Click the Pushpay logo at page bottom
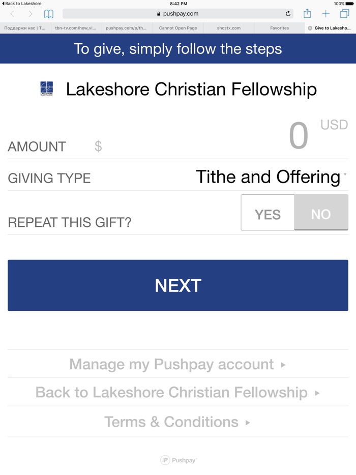 [x=178, y=459]
